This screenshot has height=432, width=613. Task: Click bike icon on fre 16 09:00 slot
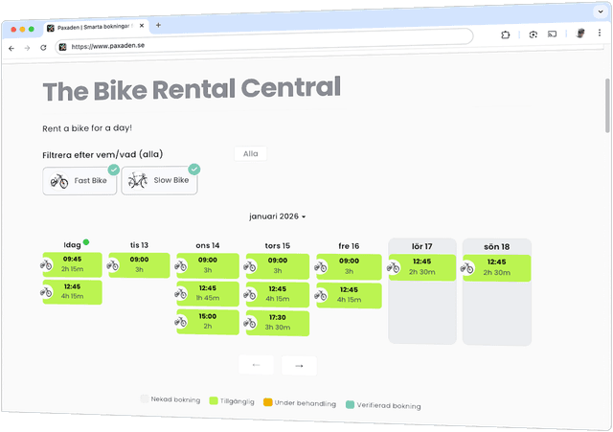point(321,267)
